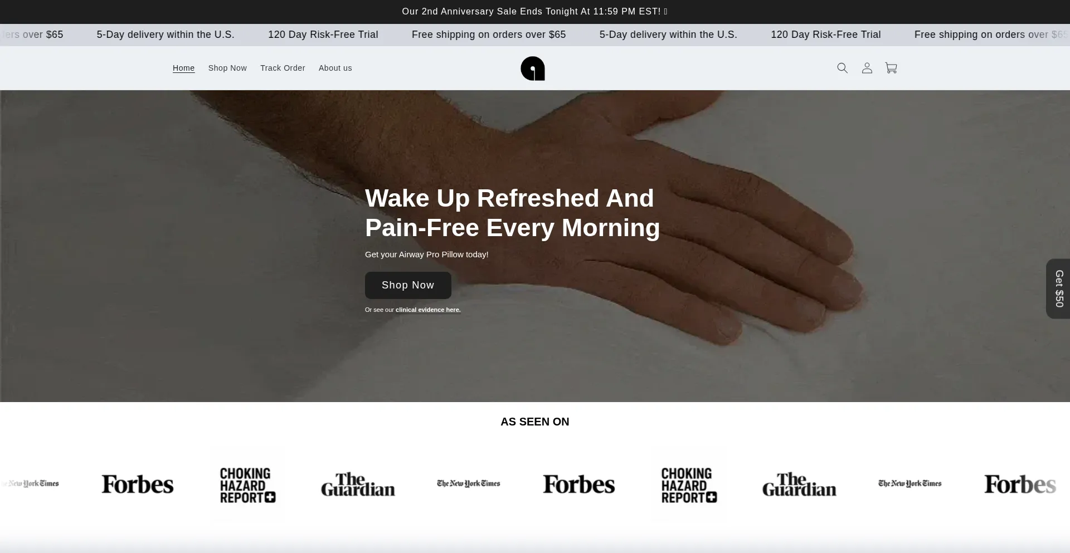The image size is (1070, 553).
Task: Open the Get $50 side tab
Action: point(1058,288)
